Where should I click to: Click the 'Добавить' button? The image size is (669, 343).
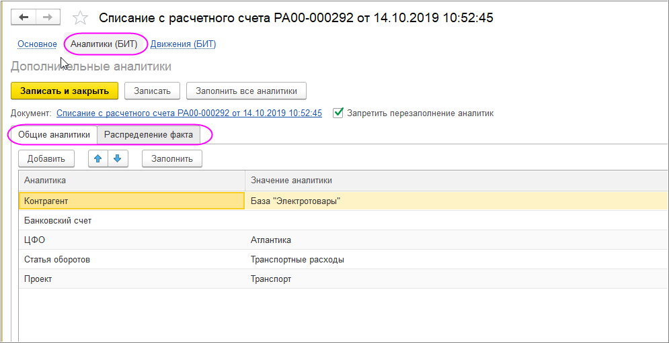click(x=46, y=158)
